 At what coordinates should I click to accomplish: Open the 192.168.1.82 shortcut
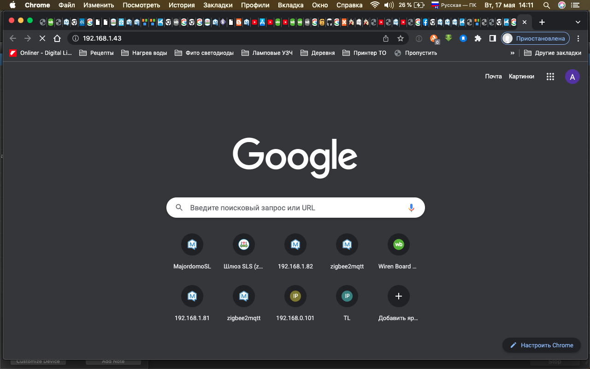(x=295, y=251)
